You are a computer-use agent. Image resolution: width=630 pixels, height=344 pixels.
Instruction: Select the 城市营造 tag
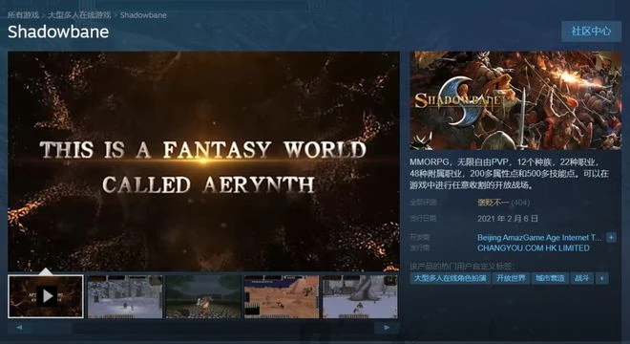click(x=550, y=278)
